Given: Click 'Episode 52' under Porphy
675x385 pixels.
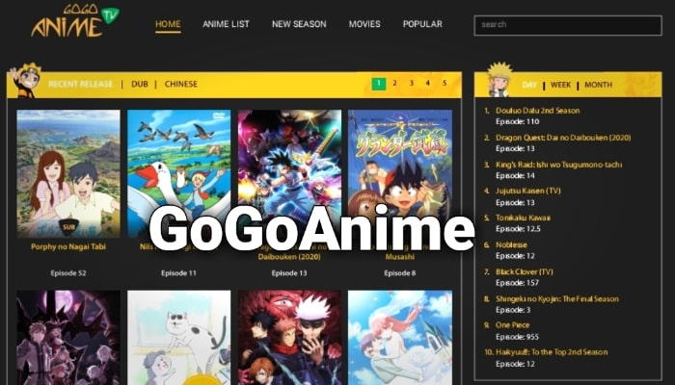Looking at the screenshot, I should coord(68,272).
